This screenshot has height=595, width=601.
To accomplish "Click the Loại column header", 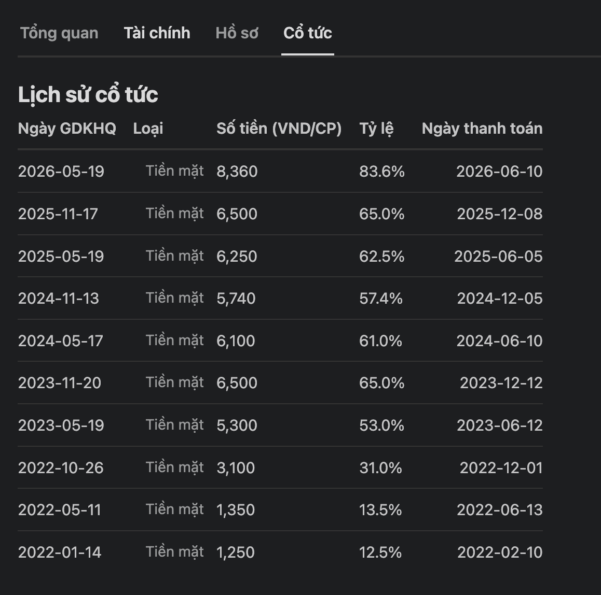I will (x=148, y=129).
